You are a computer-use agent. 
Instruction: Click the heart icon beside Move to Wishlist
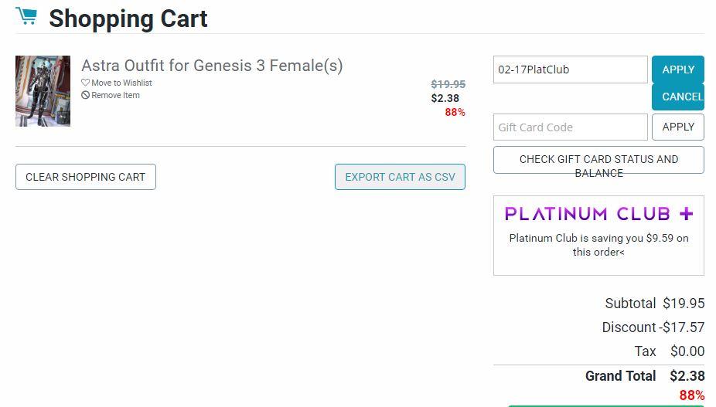click(x=86, y=83)
